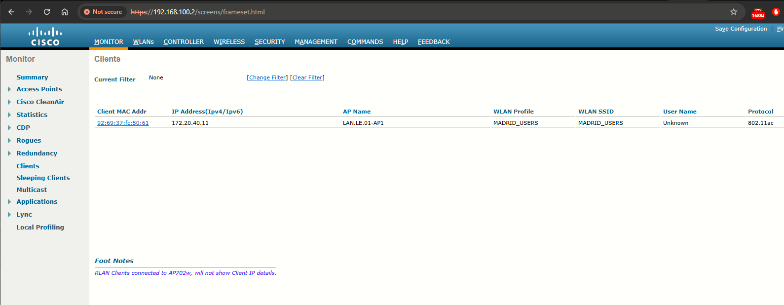Image resolution: width=784 pixels, height=305 pixels.
Task: Open the HELP menu
Action: pyautogui.click(x=401, y=42)
